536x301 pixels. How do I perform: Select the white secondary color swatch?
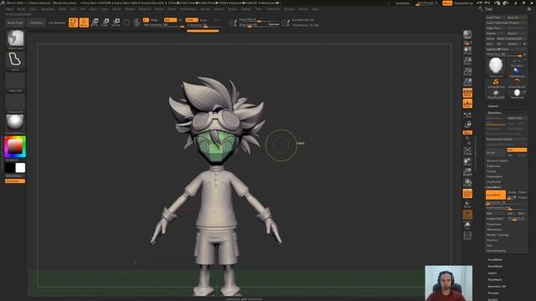[20, 168]
